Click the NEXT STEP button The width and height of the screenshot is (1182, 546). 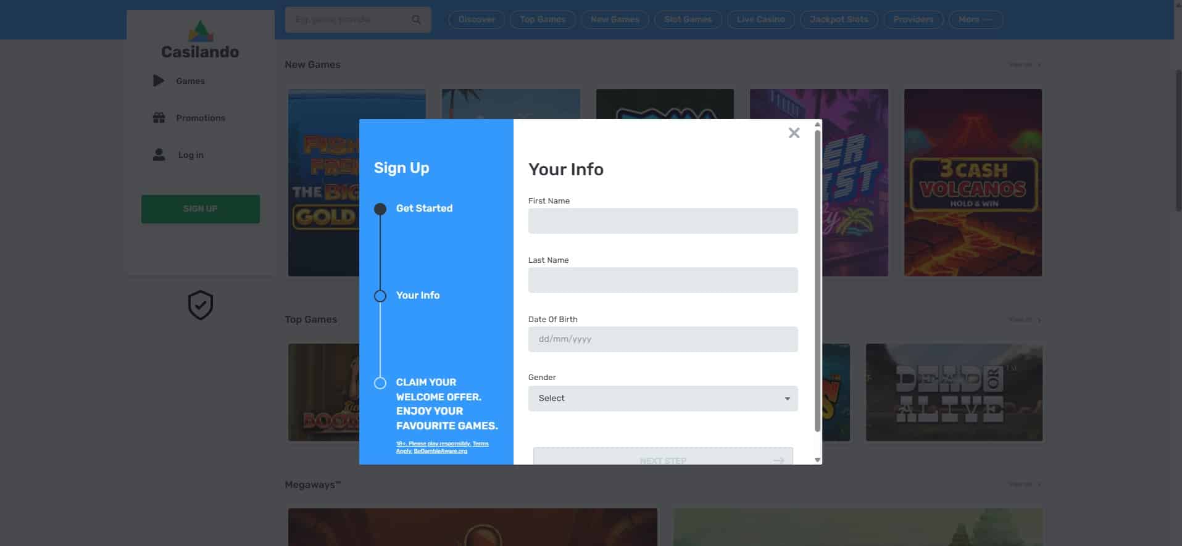(663, 457)
